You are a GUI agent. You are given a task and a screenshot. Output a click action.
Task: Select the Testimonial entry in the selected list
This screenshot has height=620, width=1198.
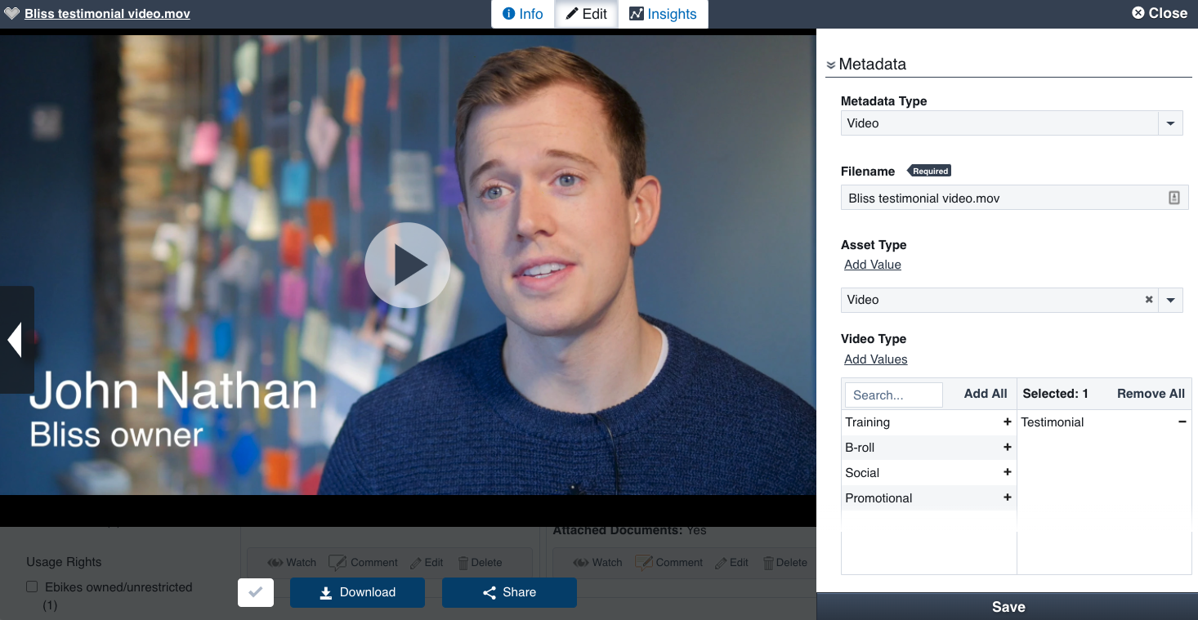pyautogui.click(x=1053, y=422)
